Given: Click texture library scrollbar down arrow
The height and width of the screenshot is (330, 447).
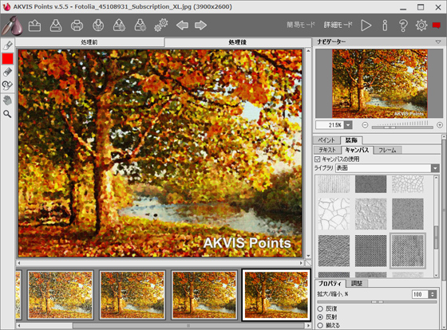Looking at the screenshot, I should (436, 275).
